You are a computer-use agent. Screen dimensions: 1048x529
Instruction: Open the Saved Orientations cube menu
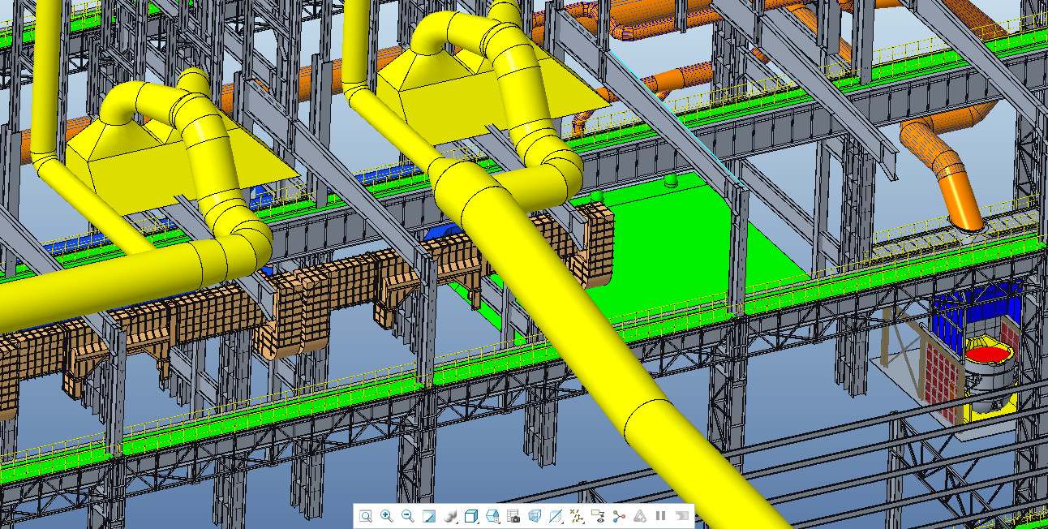coord(472,516)
